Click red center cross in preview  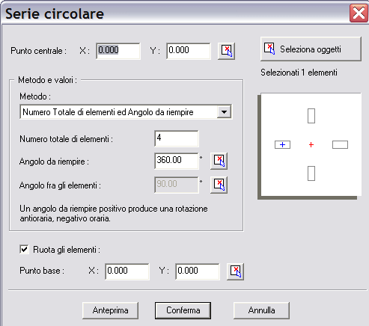pos(311,144)
